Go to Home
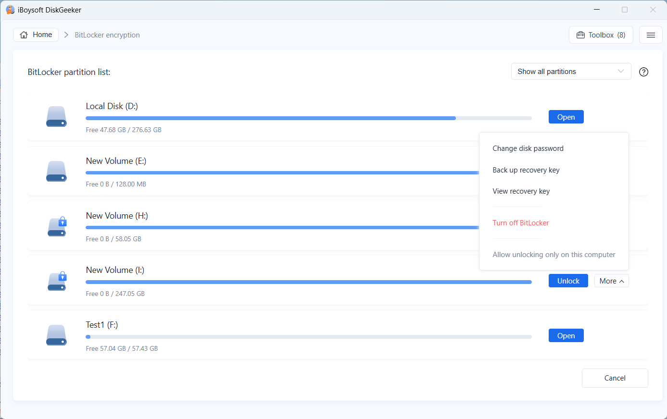This screenshot has width=667, height=419. [x=36, y=35]
